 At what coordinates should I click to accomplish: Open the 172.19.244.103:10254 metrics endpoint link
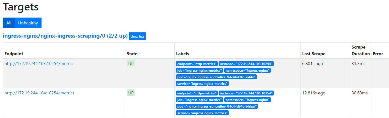(x=39, y=64)
